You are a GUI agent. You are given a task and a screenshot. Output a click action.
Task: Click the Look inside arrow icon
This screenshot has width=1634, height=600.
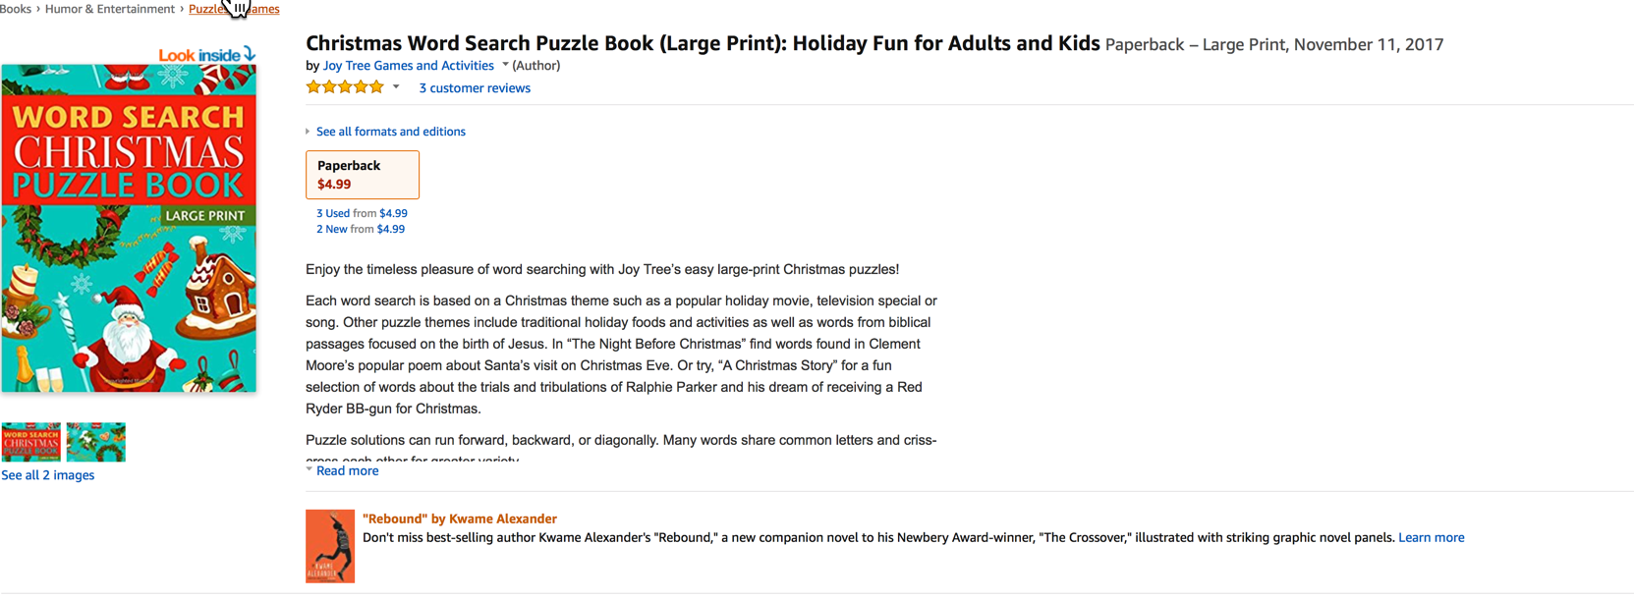(250, 53)
